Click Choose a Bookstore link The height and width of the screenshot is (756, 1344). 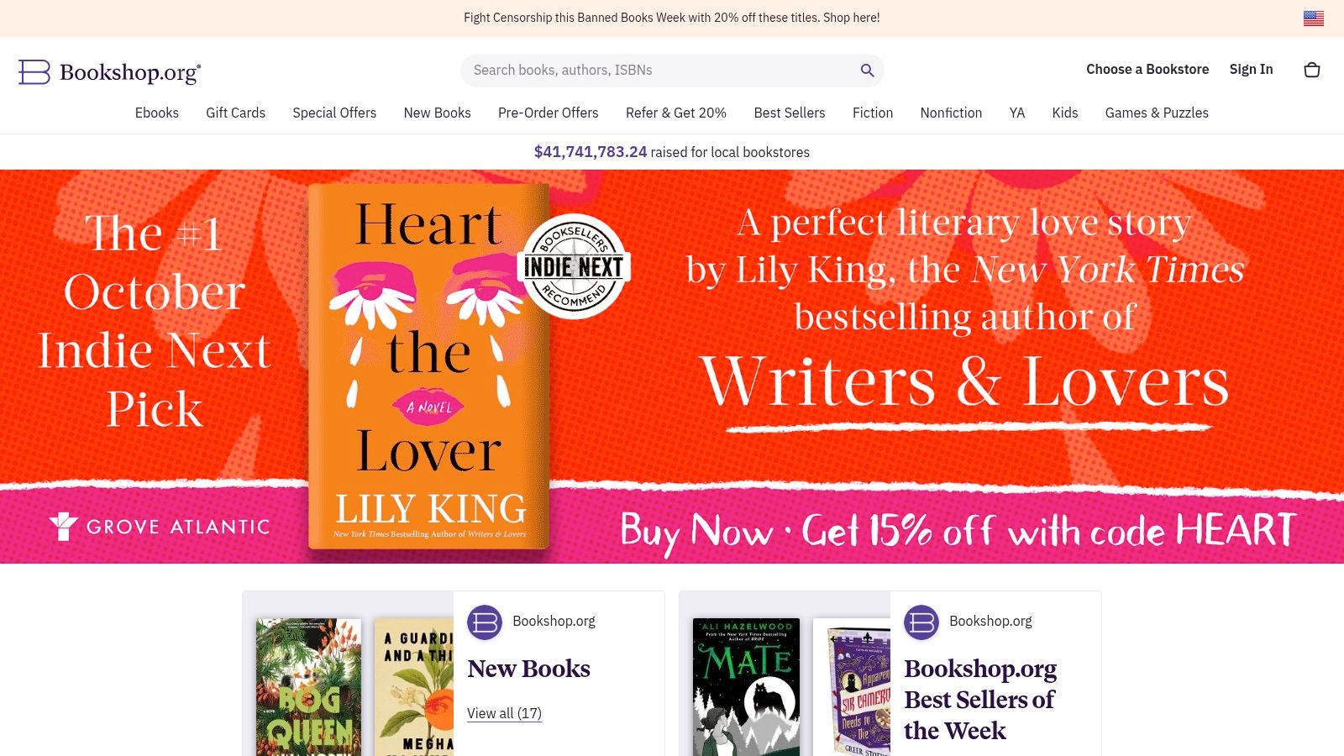click(x=1147, y=70)
